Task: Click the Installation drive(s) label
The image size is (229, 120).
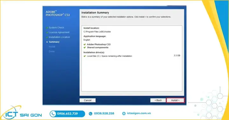Action: point(94,52)
